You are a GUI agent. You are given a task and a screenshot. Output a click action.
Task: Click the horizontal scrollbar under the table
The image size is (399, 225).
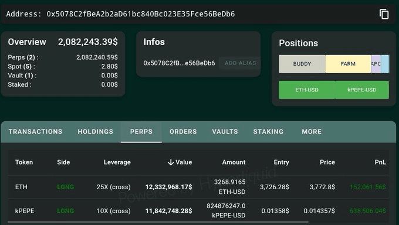tap(158, 222)
